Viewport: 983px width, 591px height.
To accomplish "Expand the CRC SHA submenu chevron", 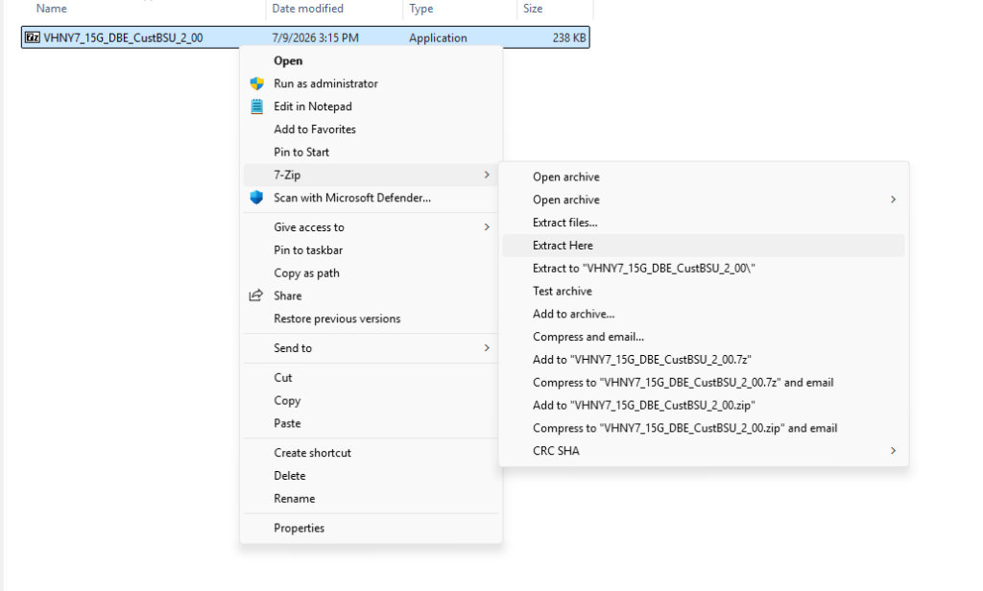I will click(x=893, y=451).
